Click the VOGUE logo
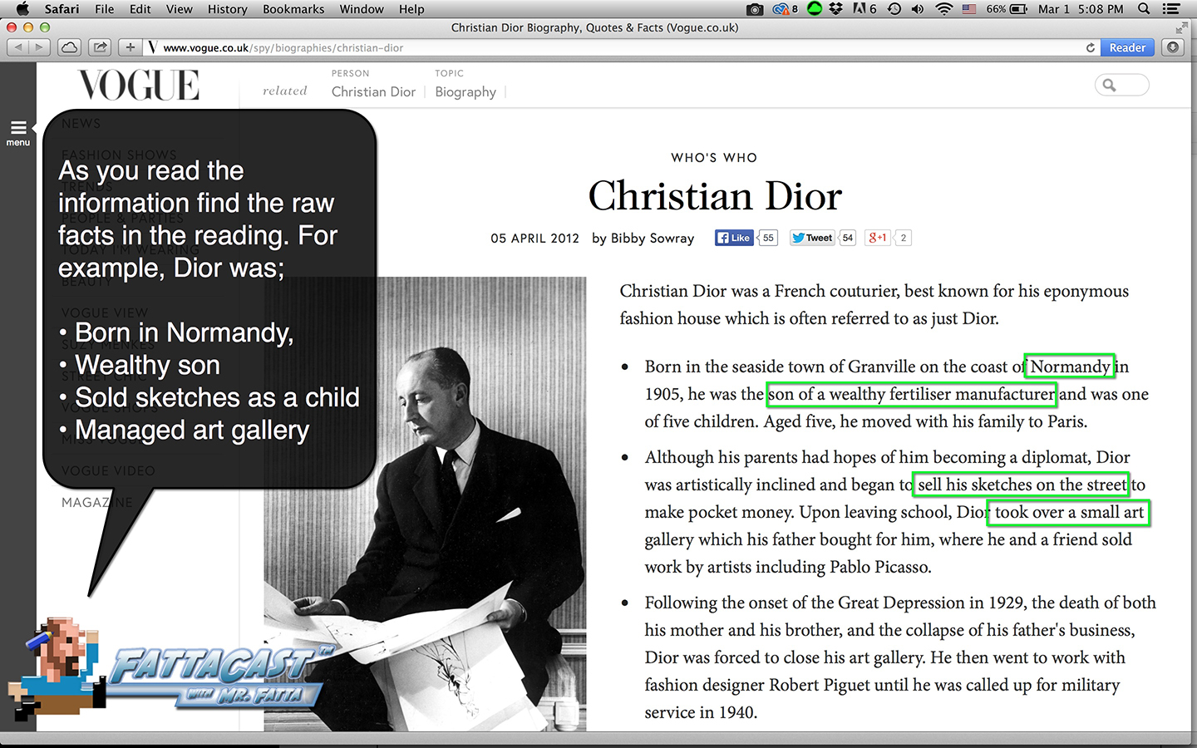The height and width of the screenshot is (748, 1197). pos(139,85)
